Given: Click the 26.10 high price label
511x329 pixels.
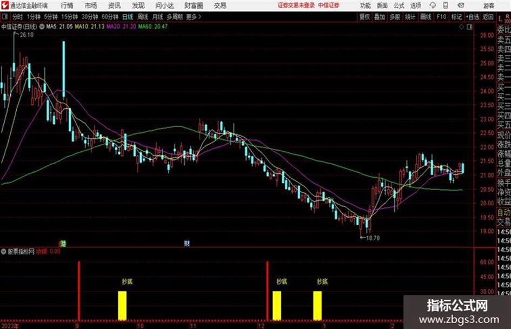Looking at the screenshot, I should (26, 35).
